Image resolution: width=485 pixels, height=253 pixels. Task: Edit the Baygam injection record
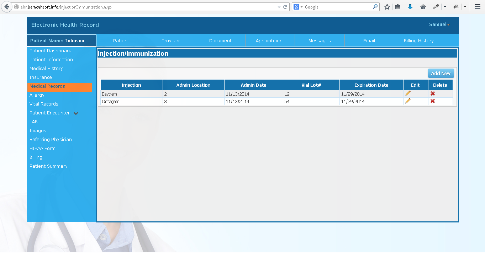(x=408, y=93)
